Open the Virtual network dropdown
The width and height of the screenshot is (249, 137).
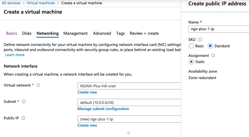[129, 86]
